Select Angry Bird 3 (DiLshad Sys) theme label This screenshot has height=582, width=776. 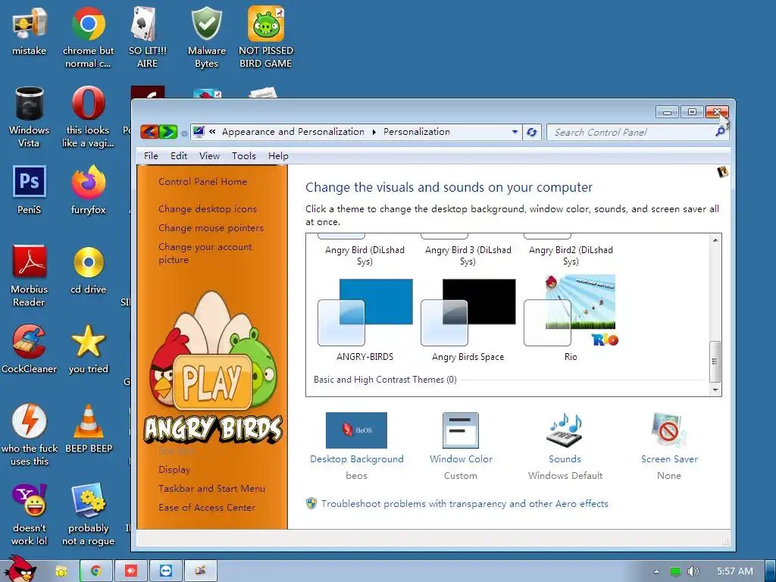(x=468, y=255)
